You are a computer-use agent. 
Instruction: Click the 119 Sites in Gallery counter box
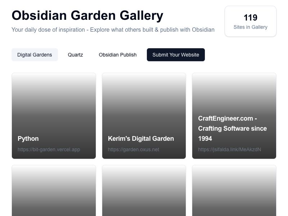point(250,21)
